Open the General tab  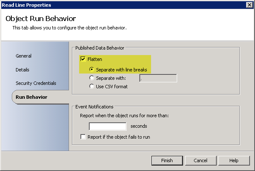click(x=24, y=56)
